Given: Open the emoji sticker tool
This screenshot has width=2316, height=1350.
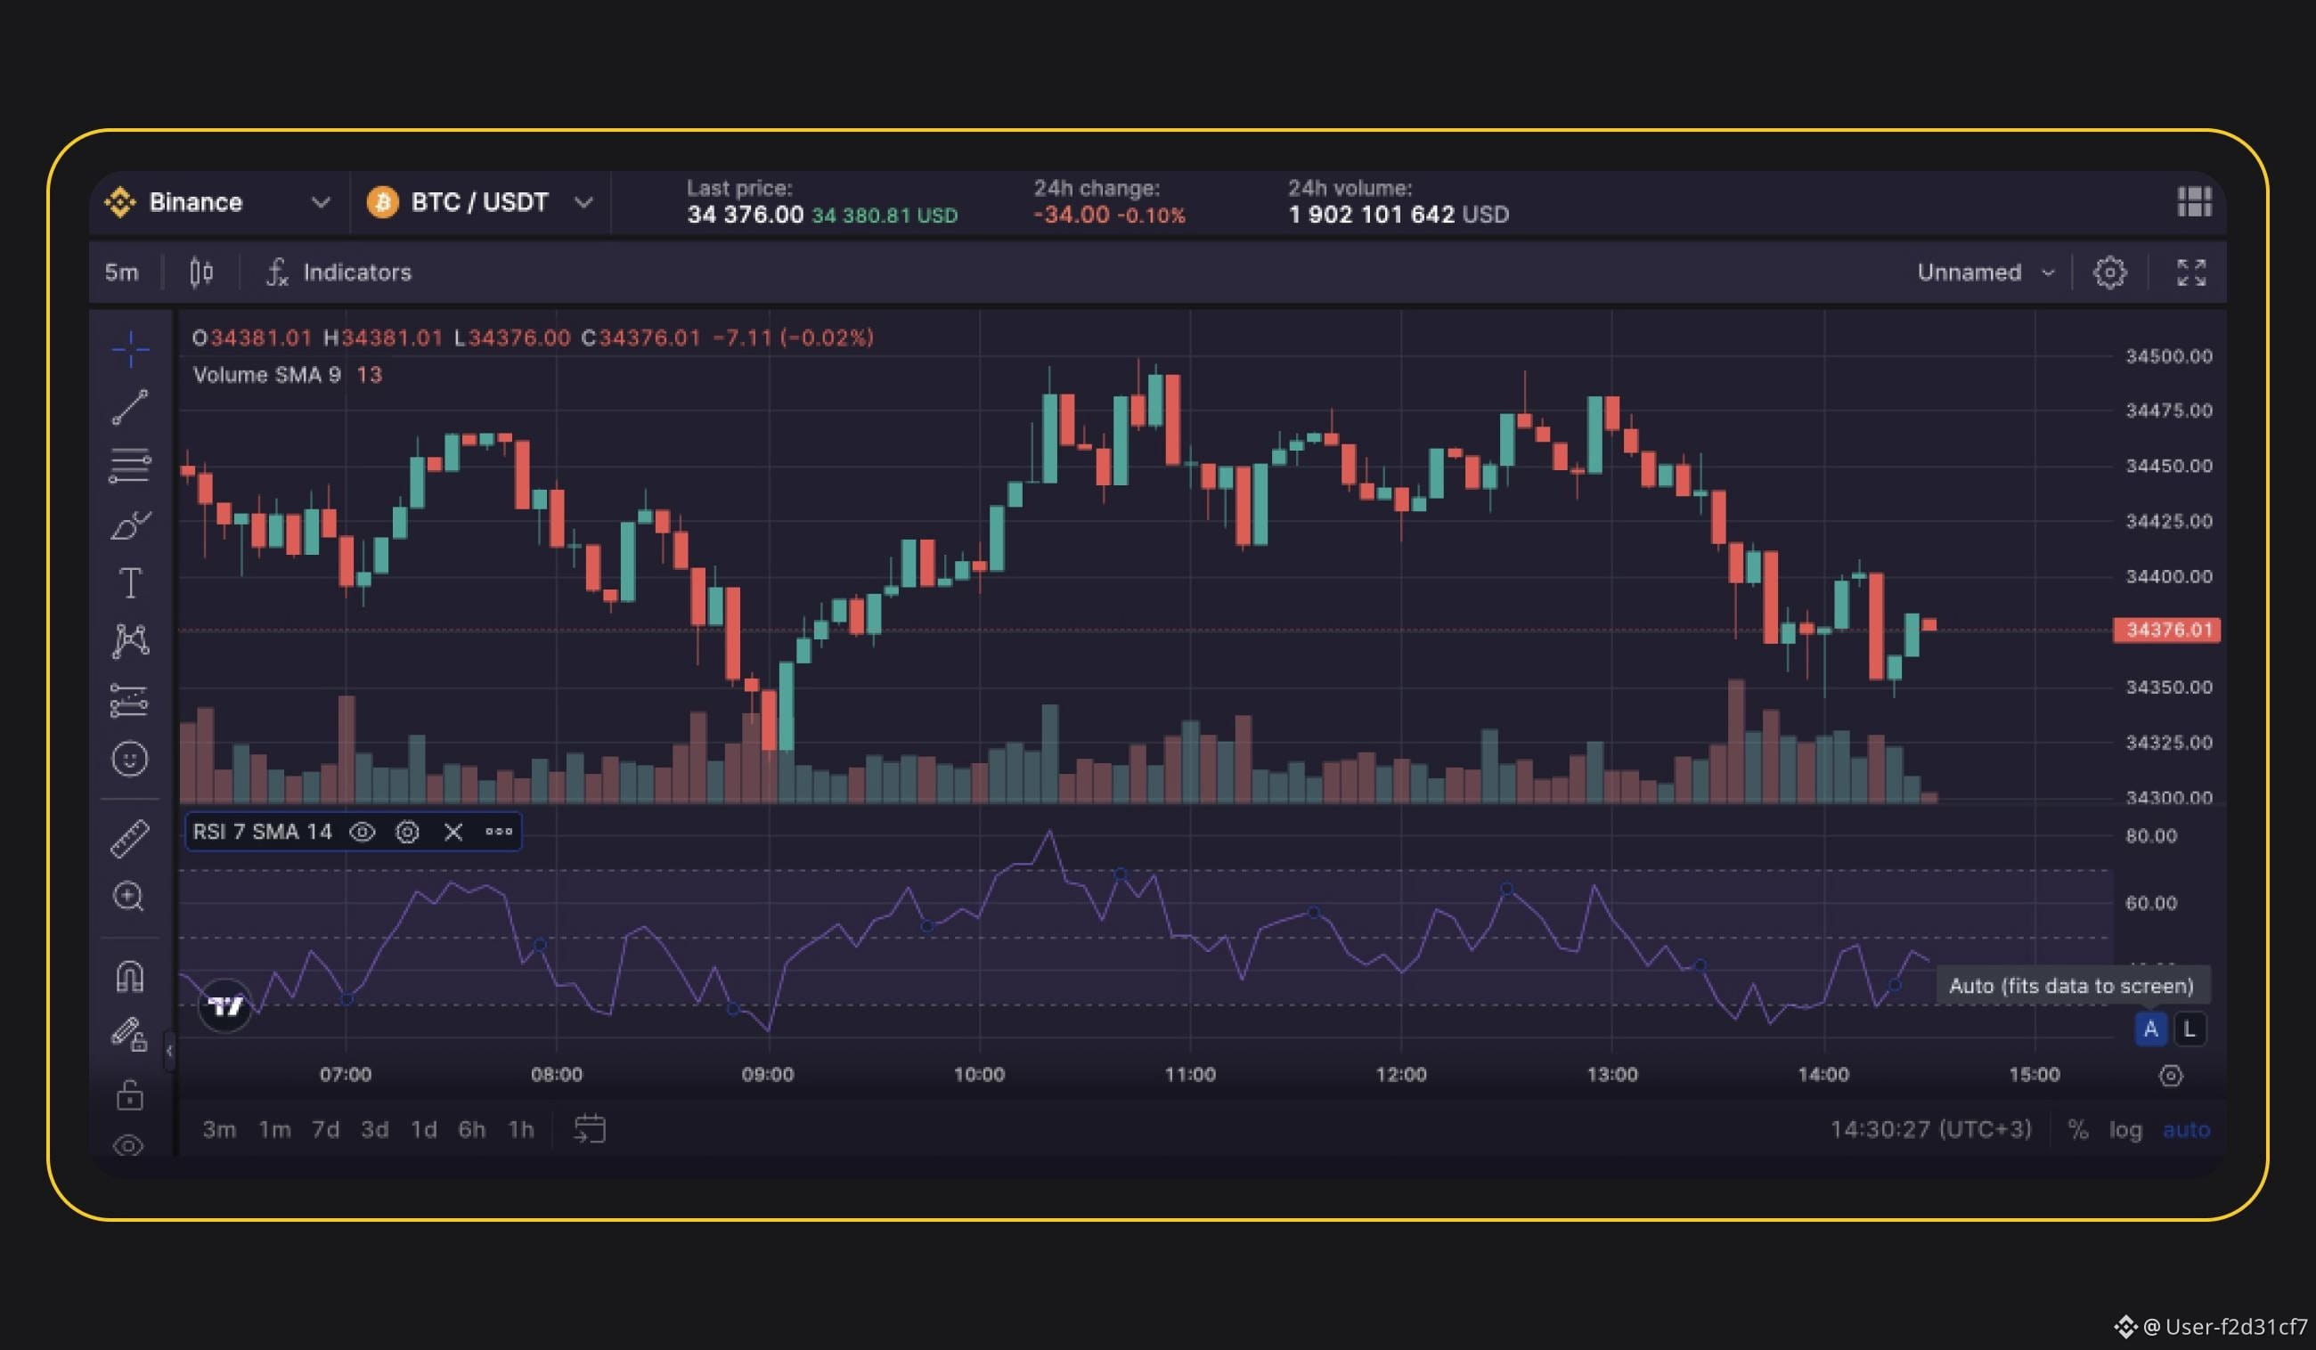Looking at the screenshot, I should 129,759.
